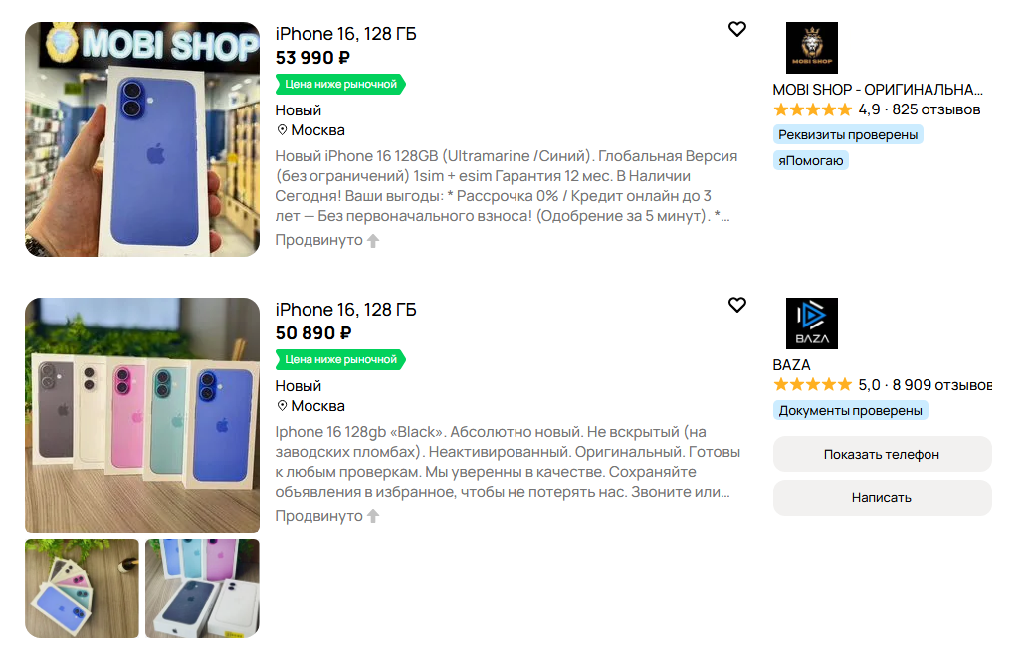Open the main photo of five iPhone boxes

coord(142,415)
